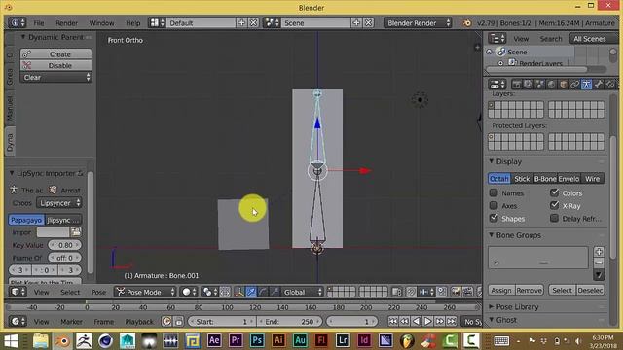Select the Papagayo tab button
623x350 pixels.
coord(26,220)
